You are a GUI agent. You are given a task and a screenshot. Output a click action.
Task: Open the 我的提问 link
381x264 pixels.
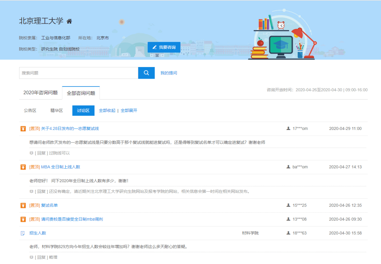[169, 73]
